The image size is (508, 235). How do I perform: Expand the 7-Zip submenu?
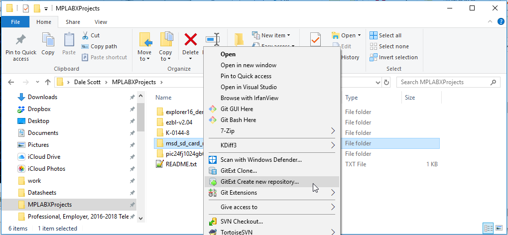(333, 131)
